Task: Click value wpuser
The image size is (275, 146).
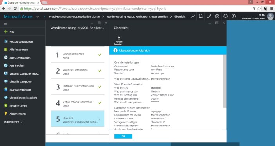Action: [155, 99]
